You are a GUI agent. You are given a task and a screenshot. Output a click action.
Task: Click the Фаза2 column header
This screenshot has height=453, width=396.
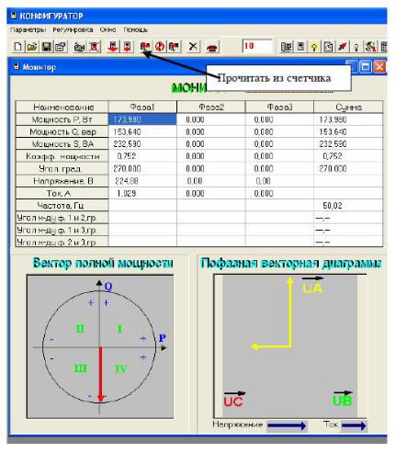tap(211, 108)
